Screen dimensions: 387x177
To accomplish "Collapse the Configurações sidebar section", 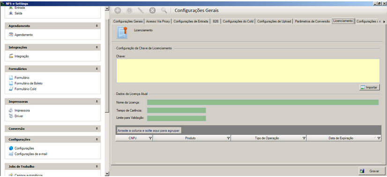I will [x=97, y=139].
